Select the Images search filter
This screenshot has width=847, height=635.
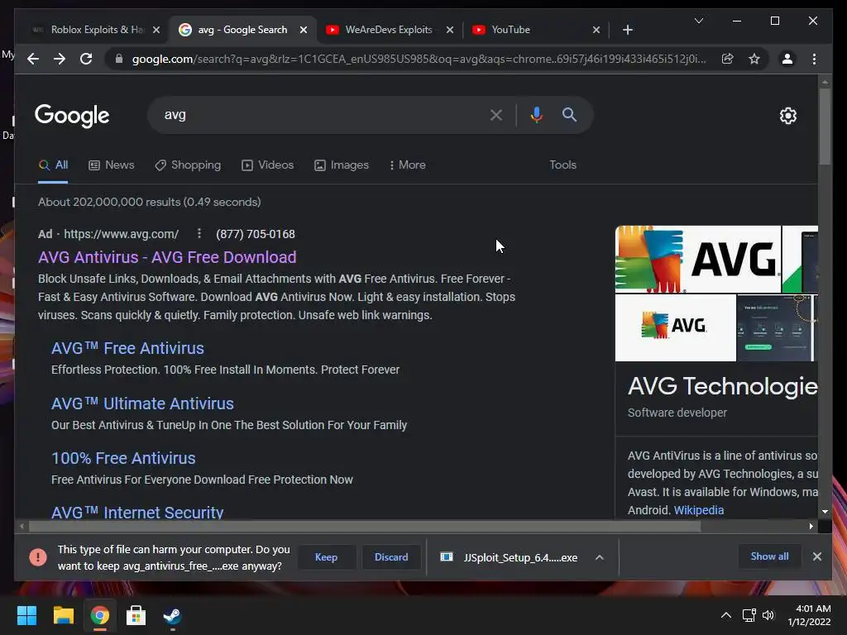coord(342,165)
